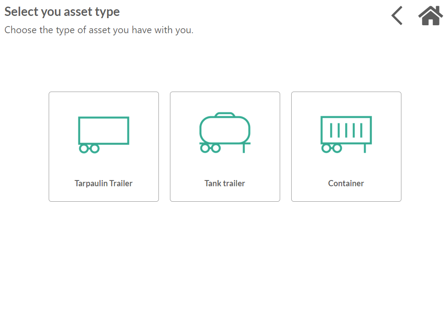Click the top hatch of the tank icon
Image resolution: width=447 pixels, height=311 pixels.
pyautogui.click(x=225, y=115)
